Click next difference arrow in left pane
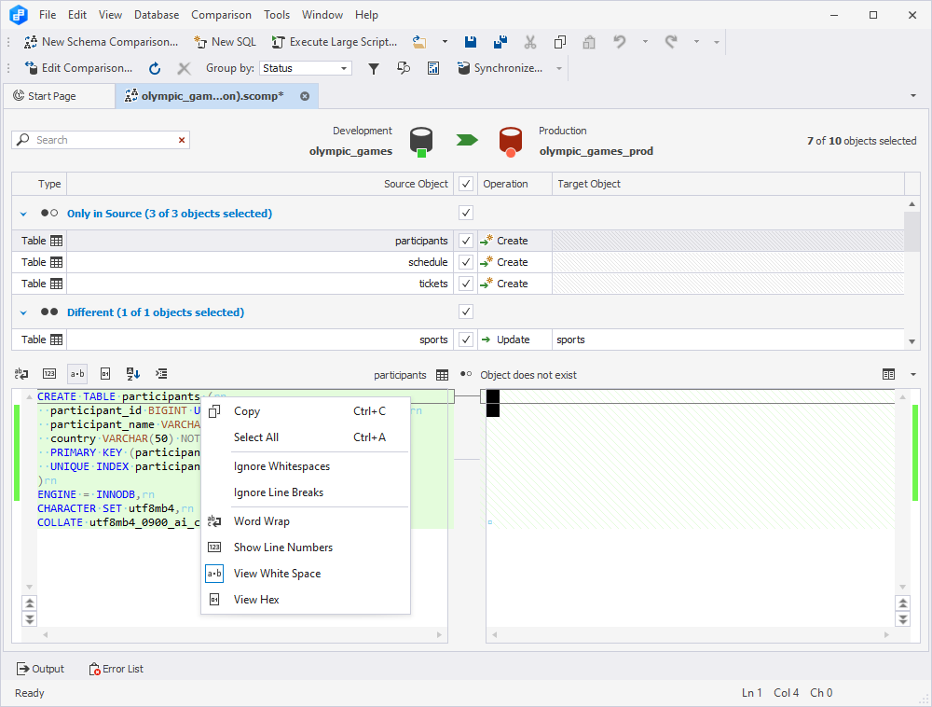Viewport: 932px width, 707px height. pos(29,619)
